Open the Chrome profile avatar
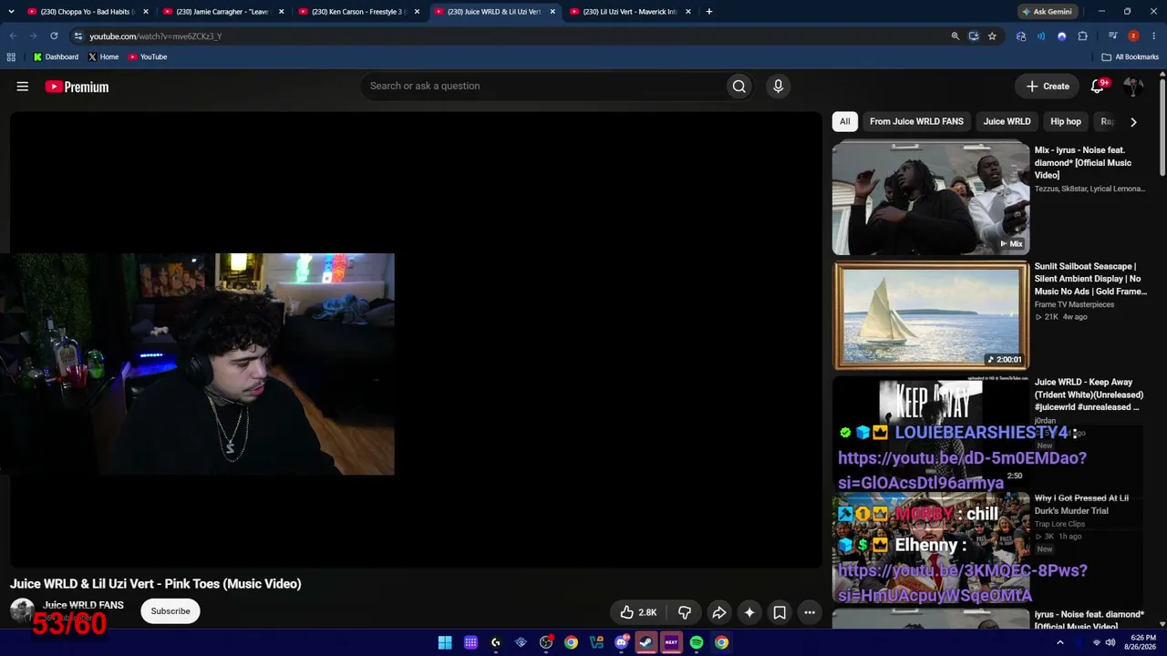 coord(1133,36)
